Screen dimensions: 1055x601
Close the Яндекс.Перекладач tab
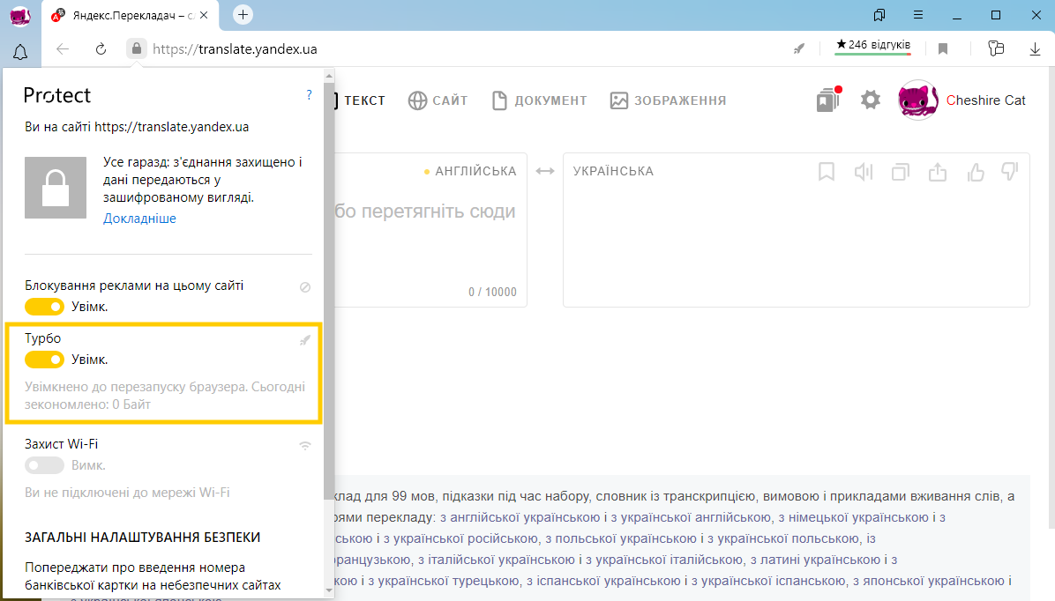point(204,15)
